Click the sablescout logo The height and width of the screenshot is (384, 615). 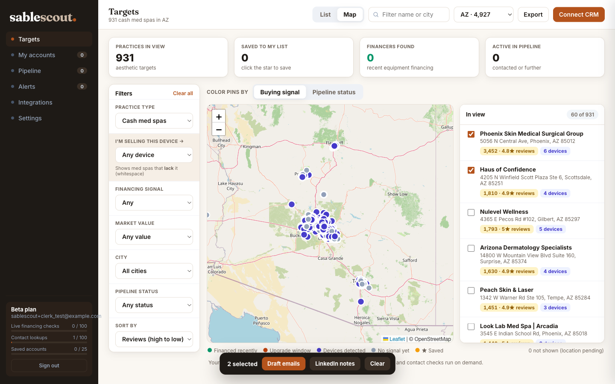point(43,17)
